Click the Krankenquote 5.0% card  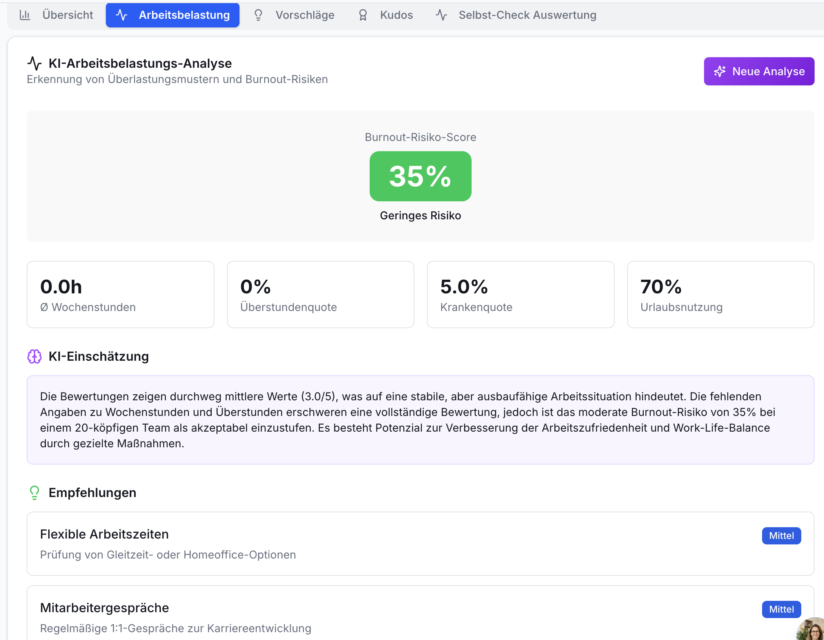(521, 295)
